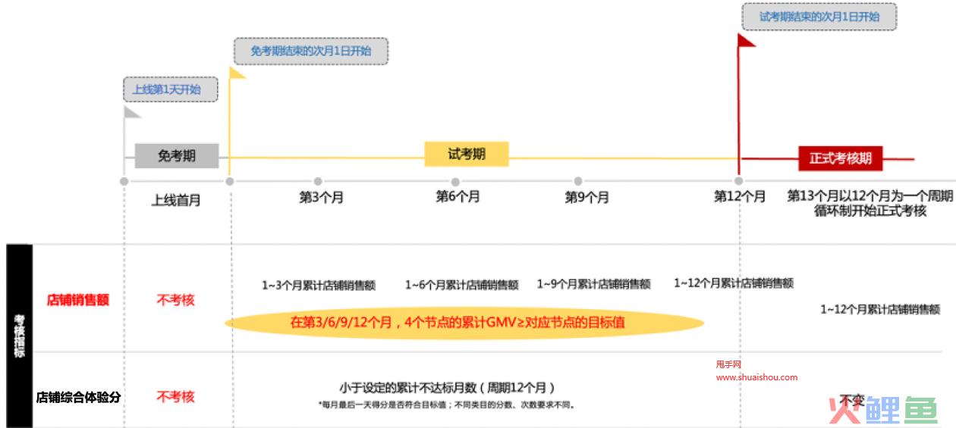
Task: Click 1~12个月累计店铺销售额 under 第12个月
Action: click(x=734, y=283)
